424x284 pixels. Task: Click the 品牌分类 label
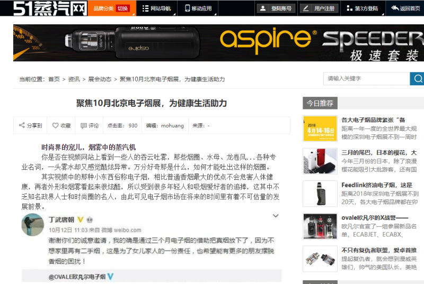pos(103,8)
